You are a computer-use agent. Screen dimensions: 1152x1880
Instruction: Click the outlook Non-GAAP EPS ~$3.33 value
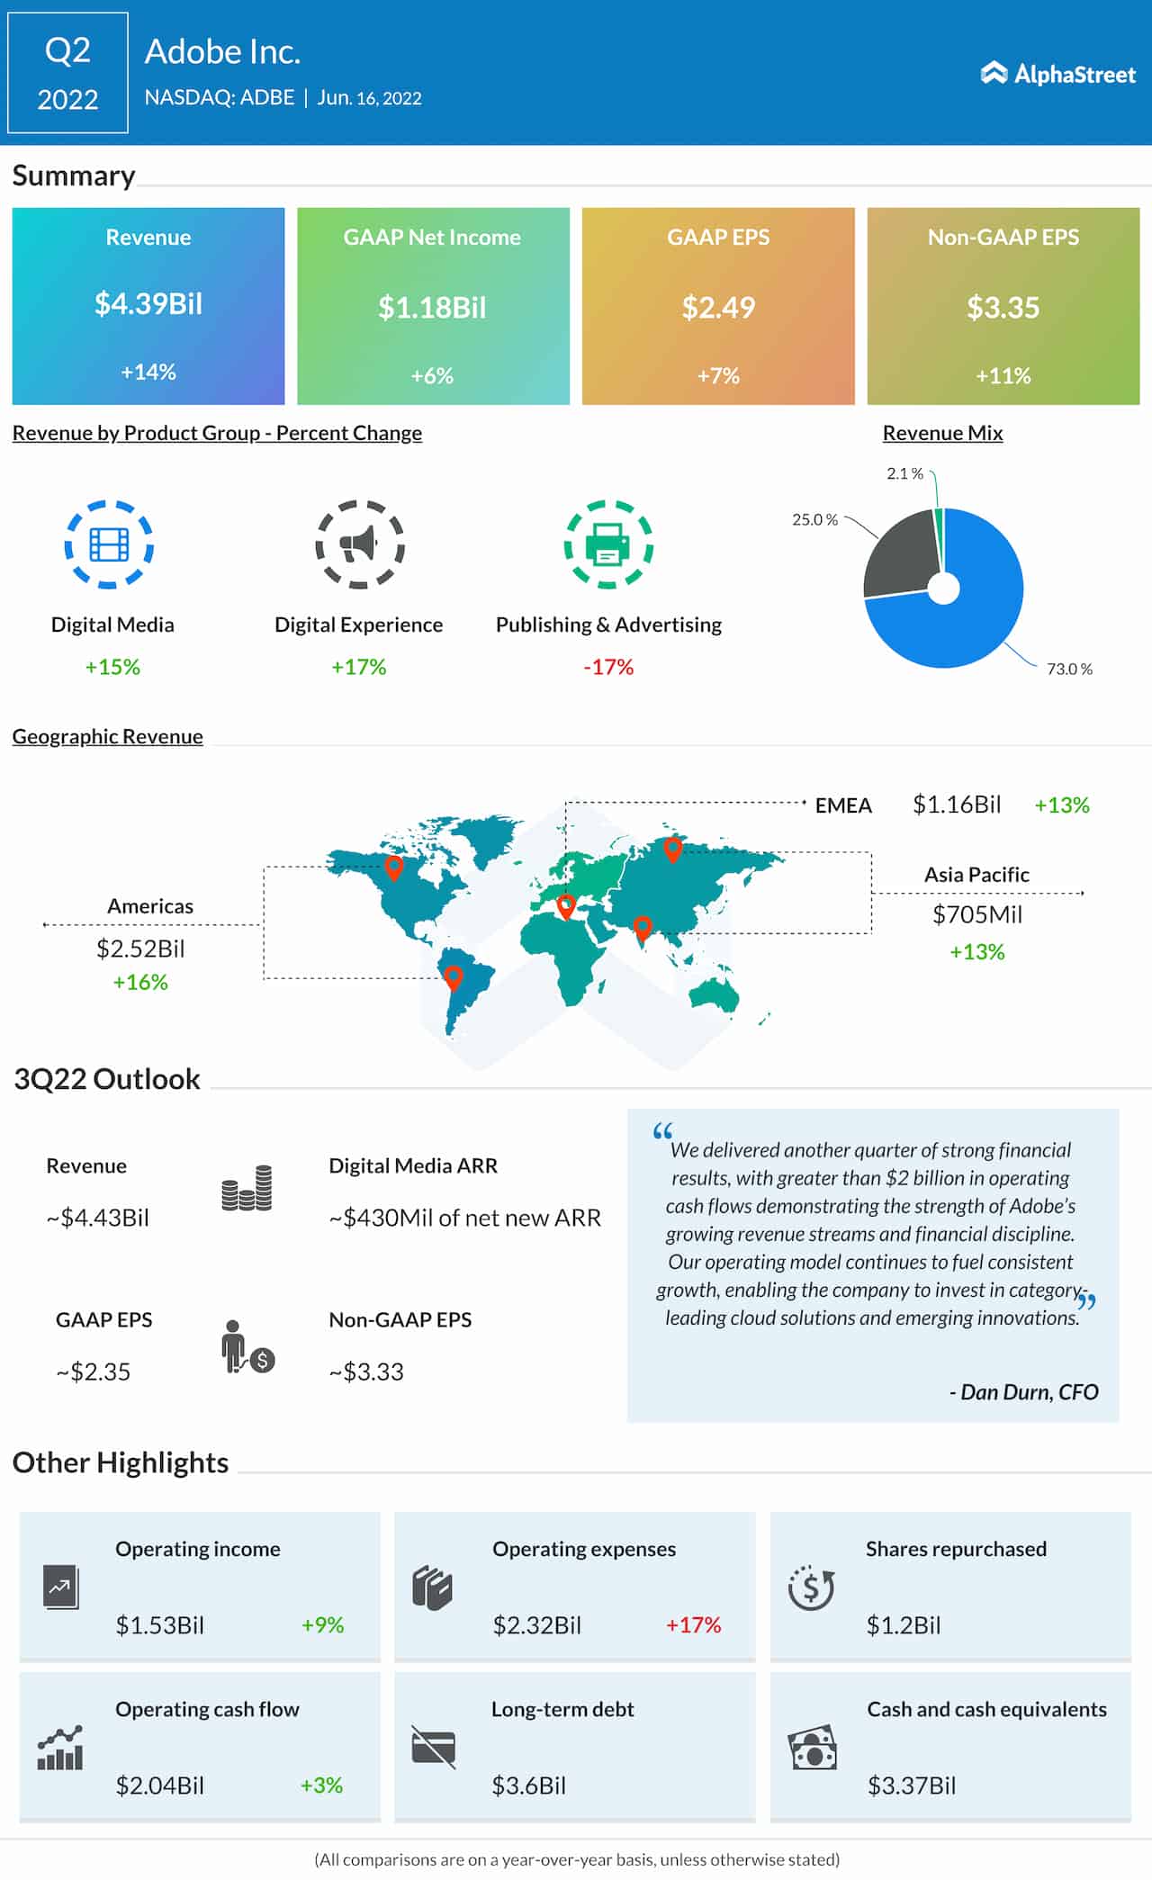coord(366,1372)
